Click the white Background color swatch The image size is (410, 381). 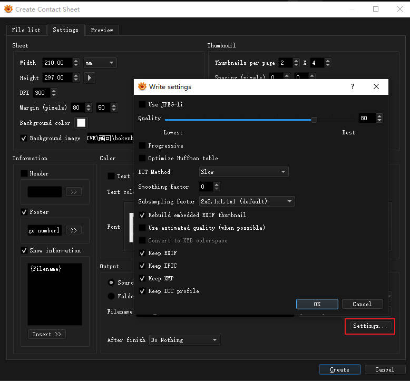[81, 123]
